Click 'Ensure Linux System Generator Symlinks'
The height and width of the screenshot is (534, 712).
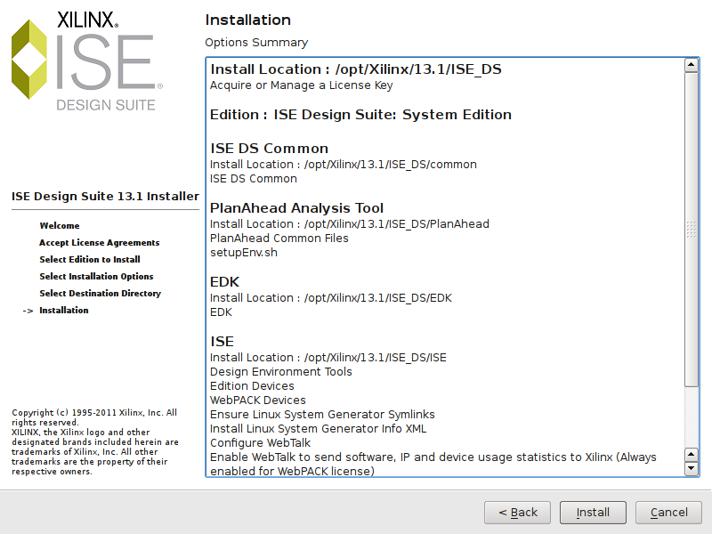[x=322, y=415]
